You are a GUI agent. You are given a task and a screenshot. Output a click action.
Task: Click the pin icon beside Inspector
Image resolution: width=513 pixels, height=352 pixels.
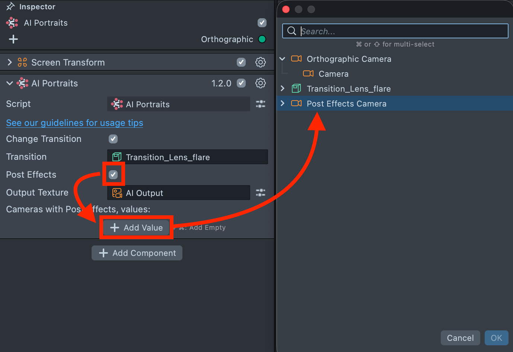coord(10,6)
